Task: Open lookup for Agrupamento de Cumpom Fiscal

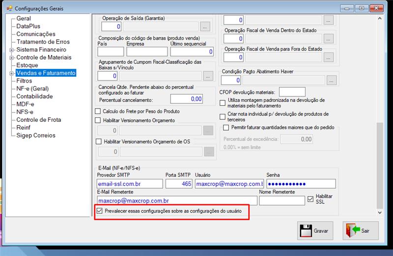Action: pos(208,76)
